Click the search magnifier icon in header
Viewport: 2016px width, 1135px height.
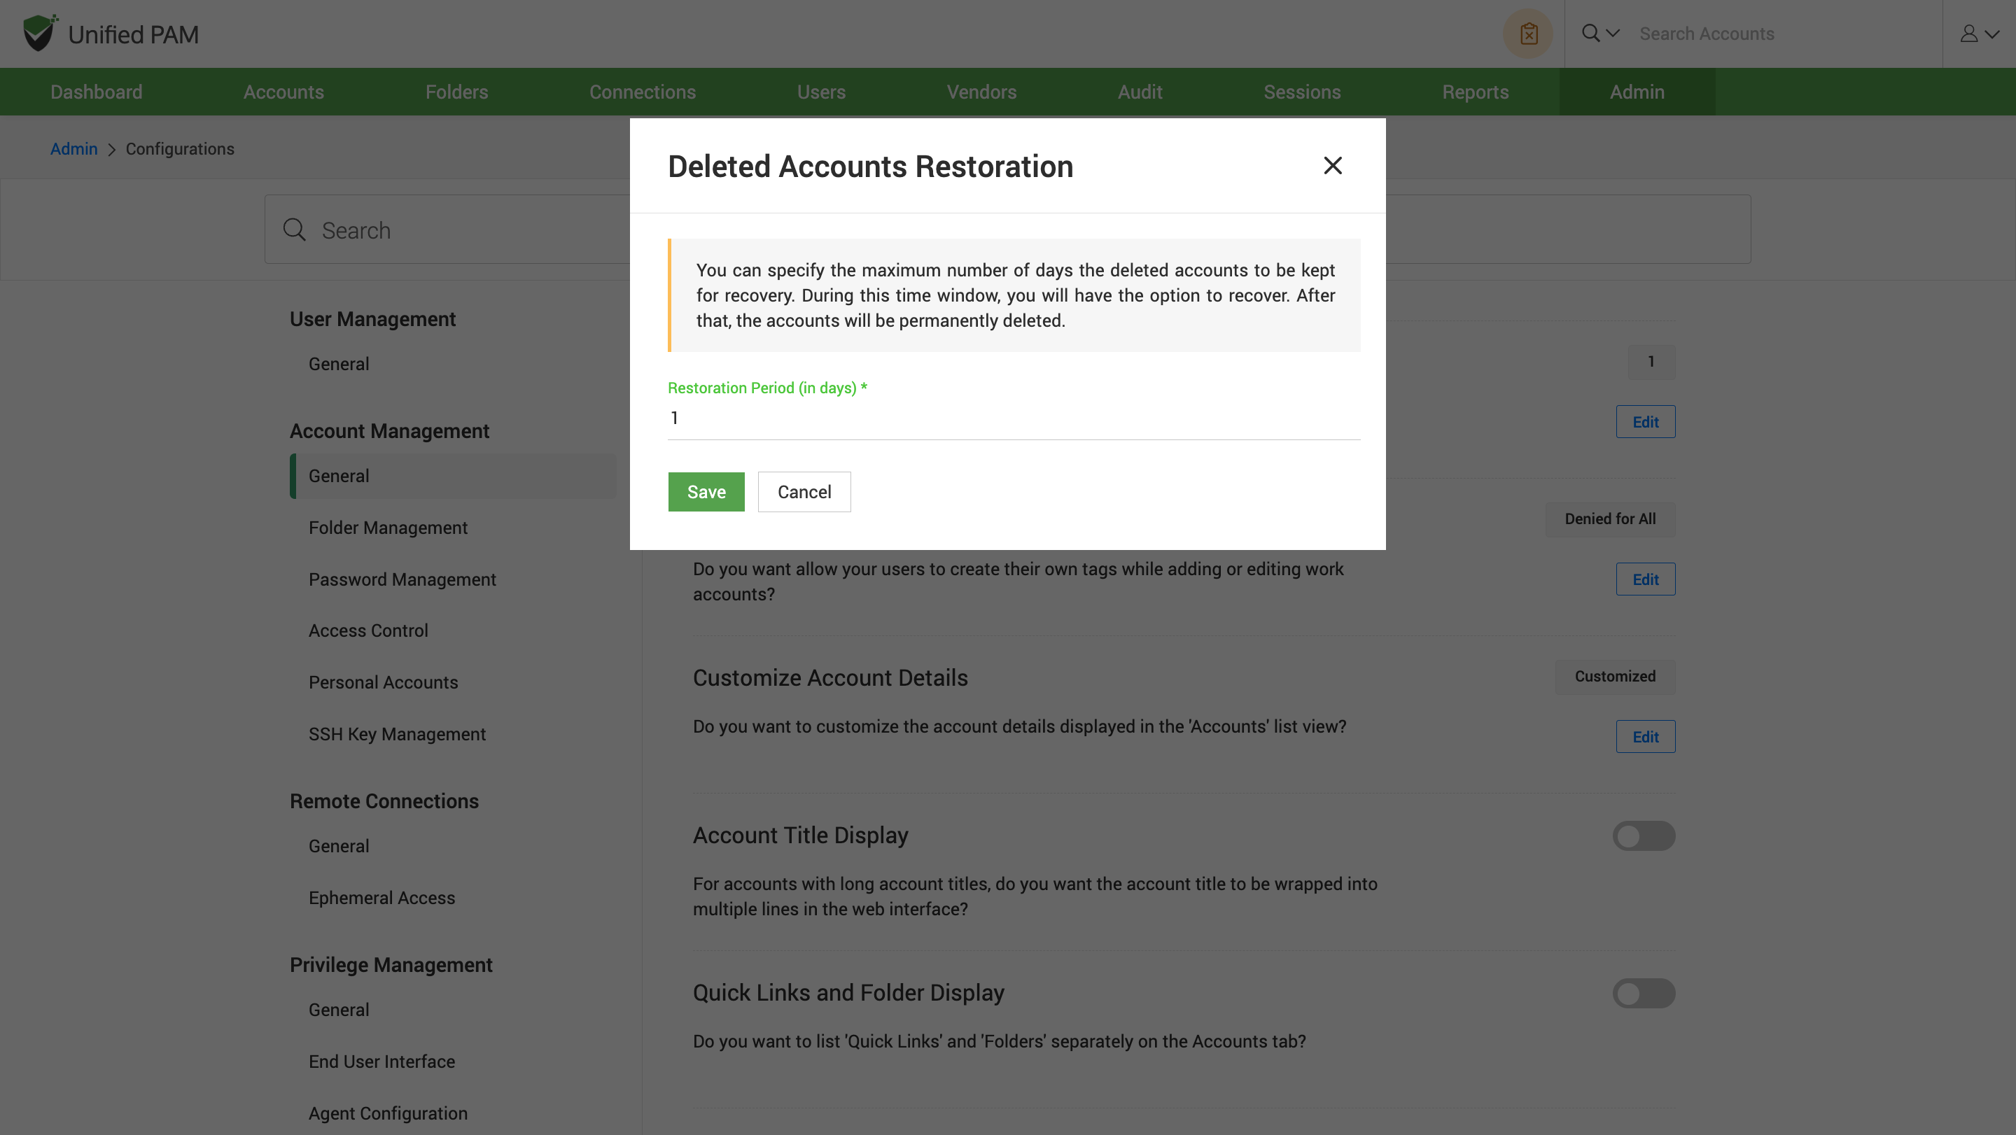click(1590, 34)
